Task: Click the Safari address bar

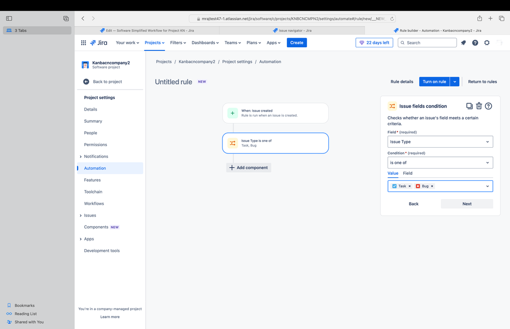Action: [292, 19]
